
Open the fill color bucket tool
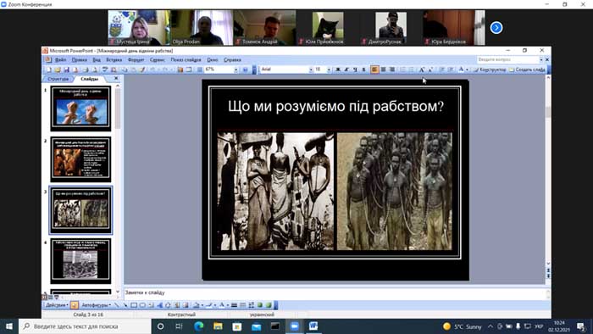pyautogui.click(x=196, y=305)
